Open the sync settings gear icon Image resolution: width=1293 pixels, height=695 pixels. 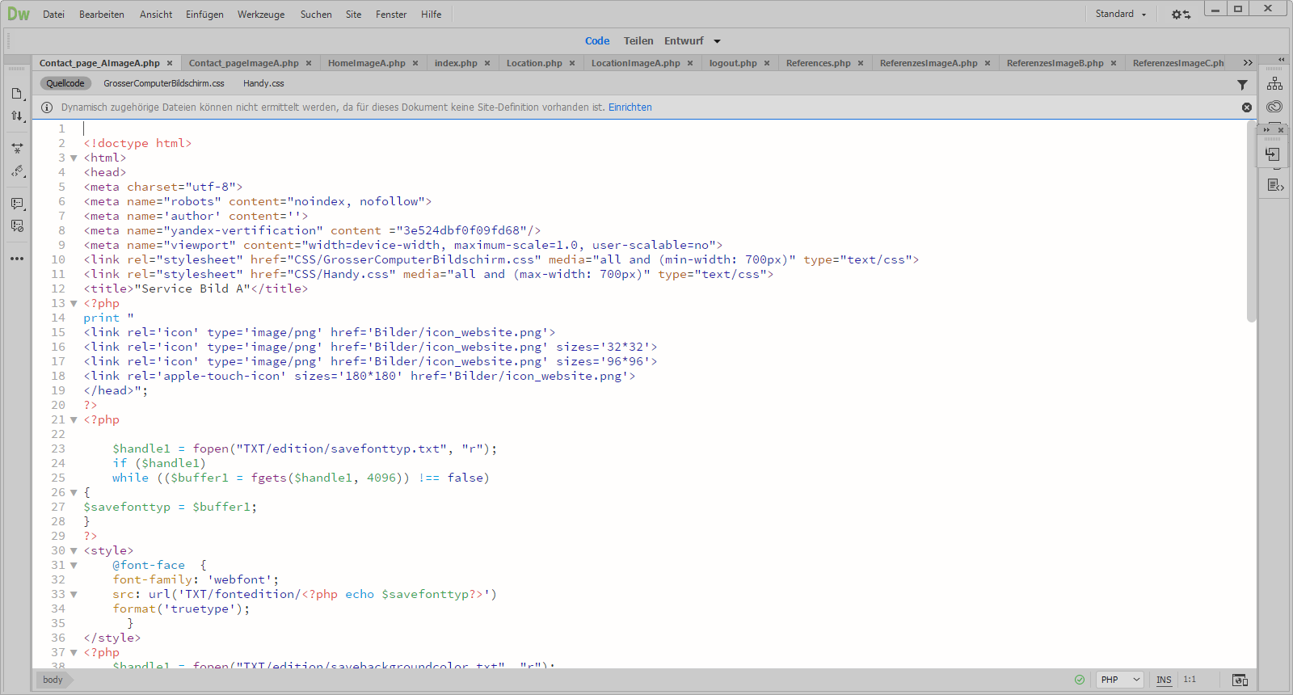coord(1181,15)
